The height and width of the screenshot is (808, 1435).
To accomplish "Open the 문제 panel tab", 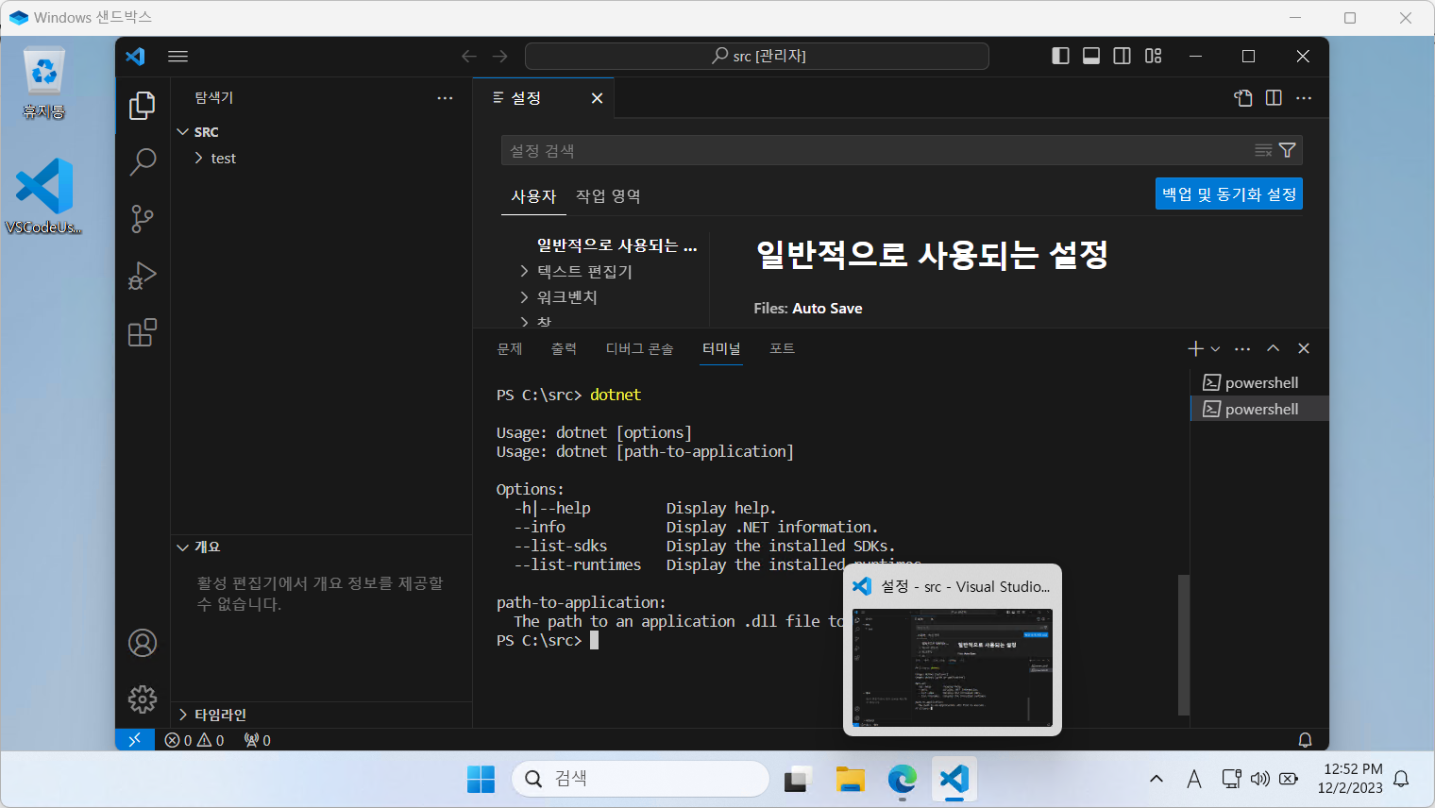I will 510,348.
